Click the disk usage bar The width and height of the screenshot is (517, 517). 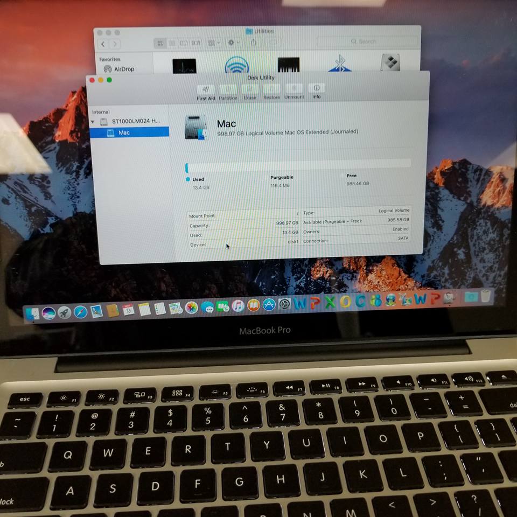pos(298,164)
